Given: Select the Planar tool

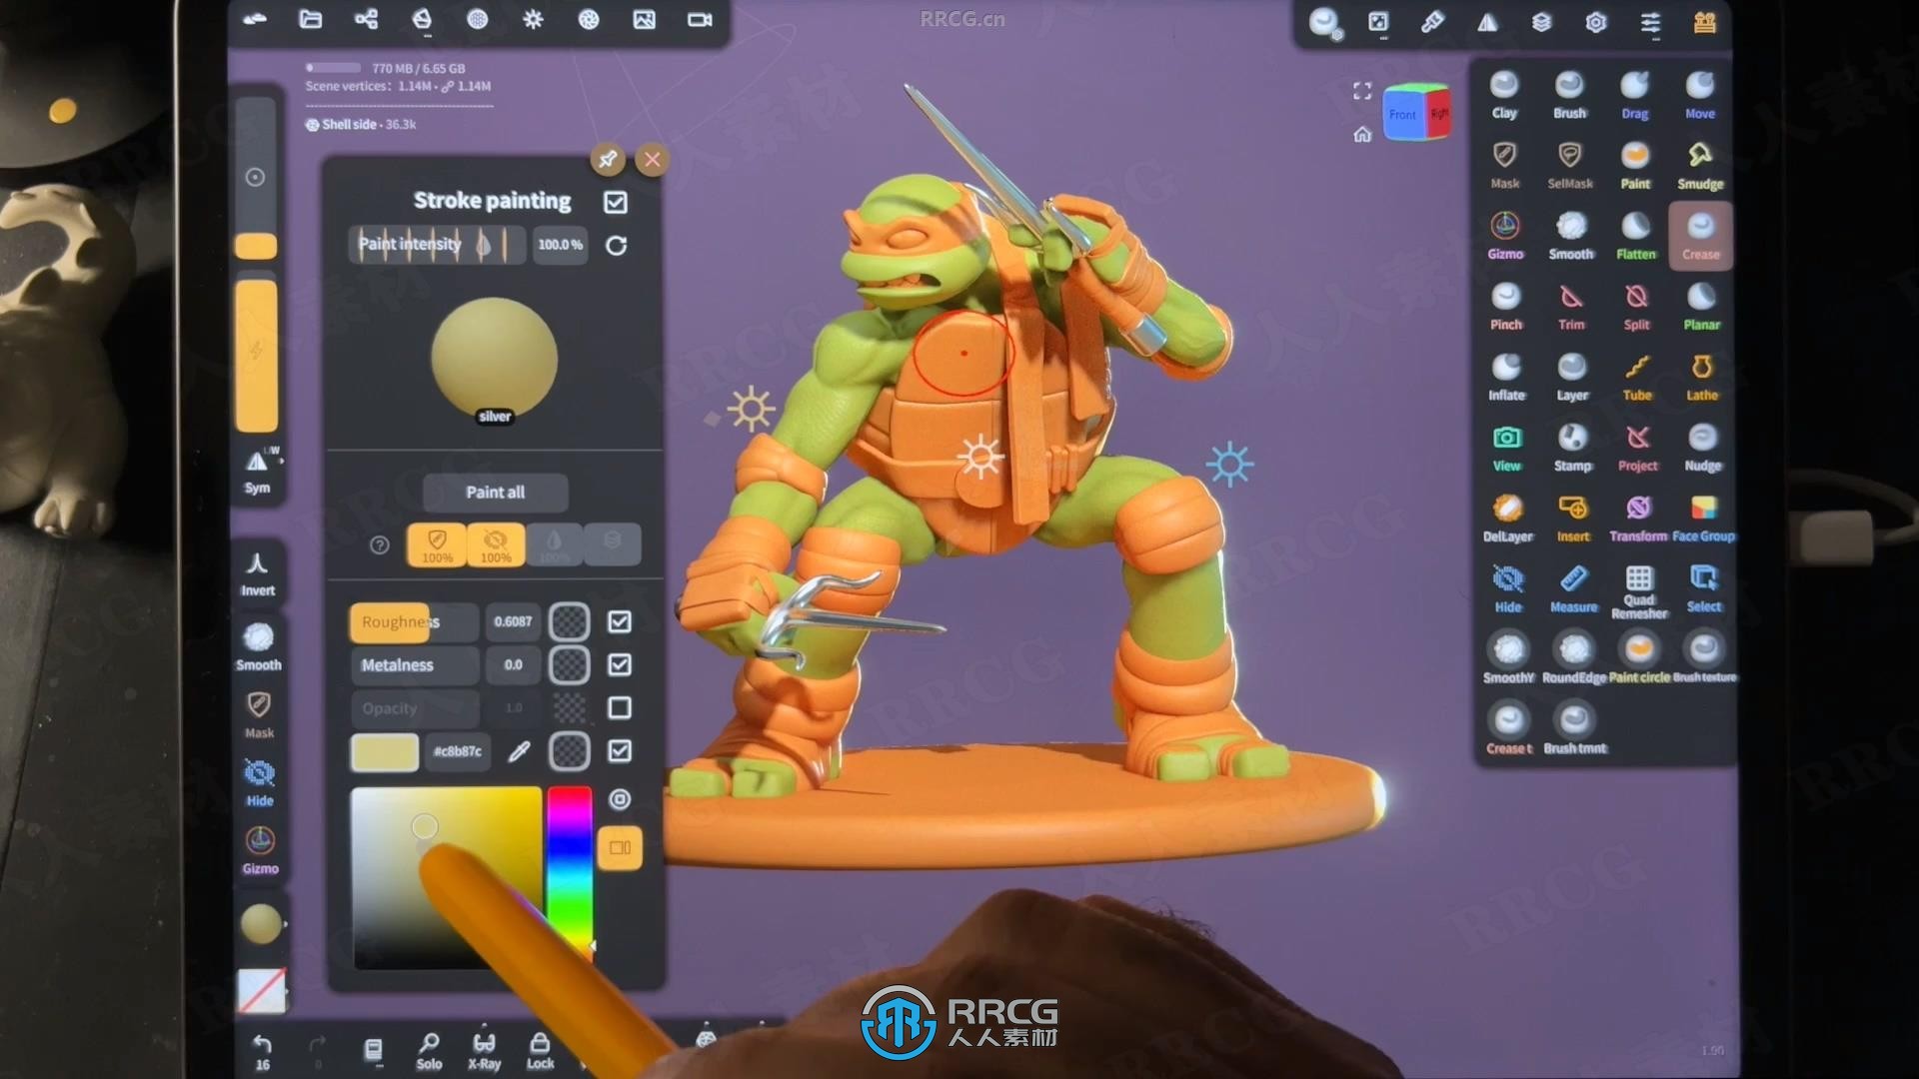Looking at the screenshot, I should coord(1701,307).
